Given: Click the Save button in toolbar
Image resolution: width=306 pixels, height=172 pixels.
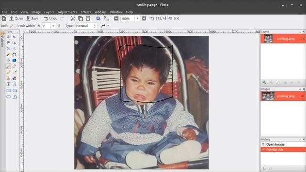Looking at the screenshot, I should (32, 19).
